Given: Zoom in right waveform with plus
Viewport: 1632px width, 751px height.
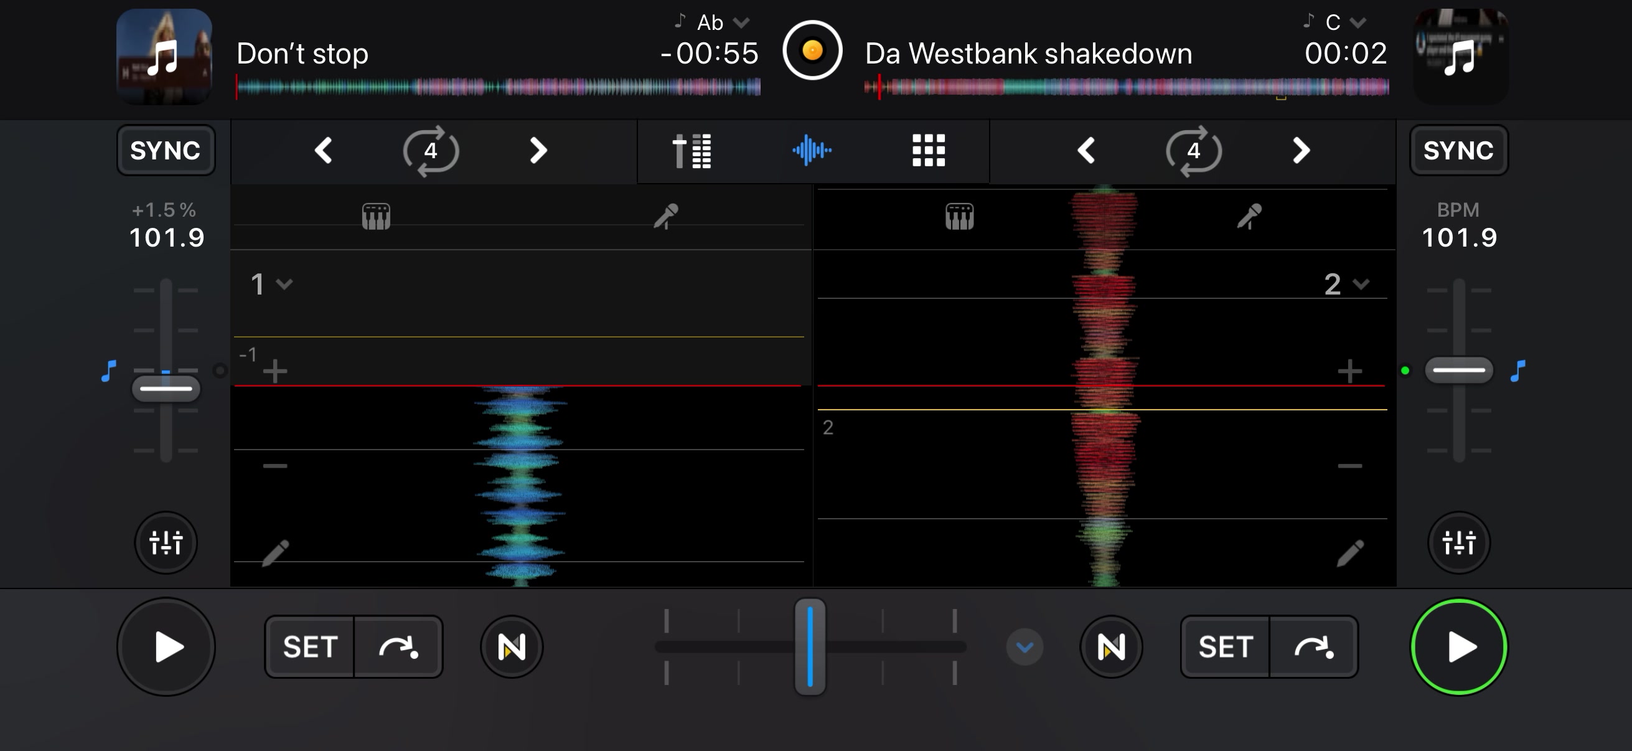Looking at the screenshot, I should (1350, 371).
